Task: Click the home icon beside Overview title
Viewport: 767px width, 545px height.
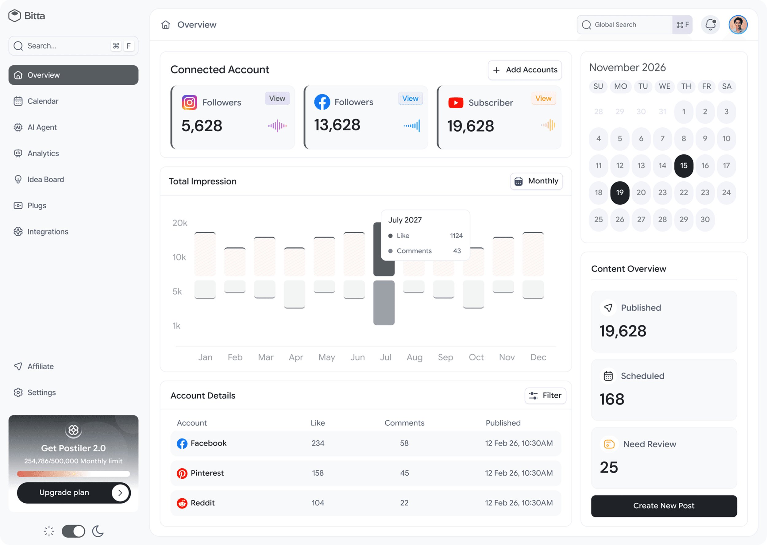Action: (166, 25)
